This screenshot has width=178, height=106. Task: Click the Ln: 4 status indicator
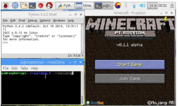[71, 56]
